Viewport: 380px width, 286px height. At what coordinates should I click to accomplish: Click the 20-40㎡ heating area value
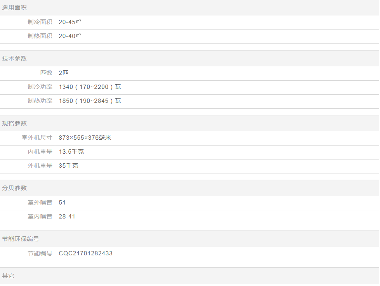pos(70,36)
